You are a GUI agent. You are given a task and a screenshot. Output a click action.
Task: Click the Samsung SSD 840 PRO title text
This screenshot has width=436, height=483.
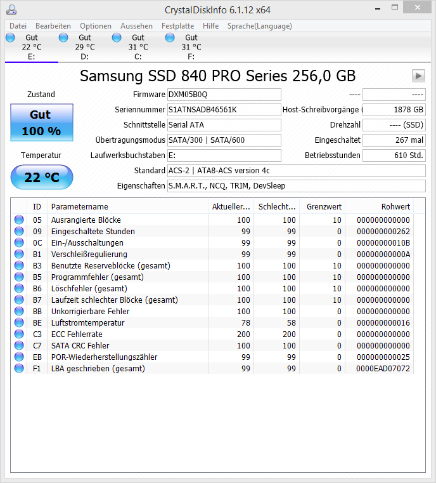(218, 76)
